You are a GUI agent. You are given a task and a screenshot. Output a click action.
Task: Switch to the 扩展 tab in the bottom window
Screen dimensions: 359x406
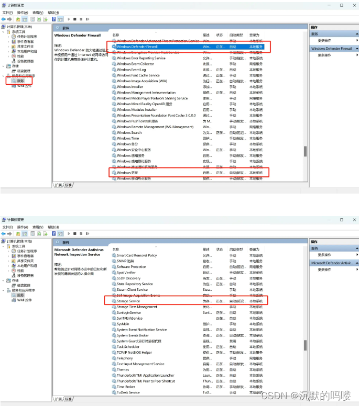(59, 399)
